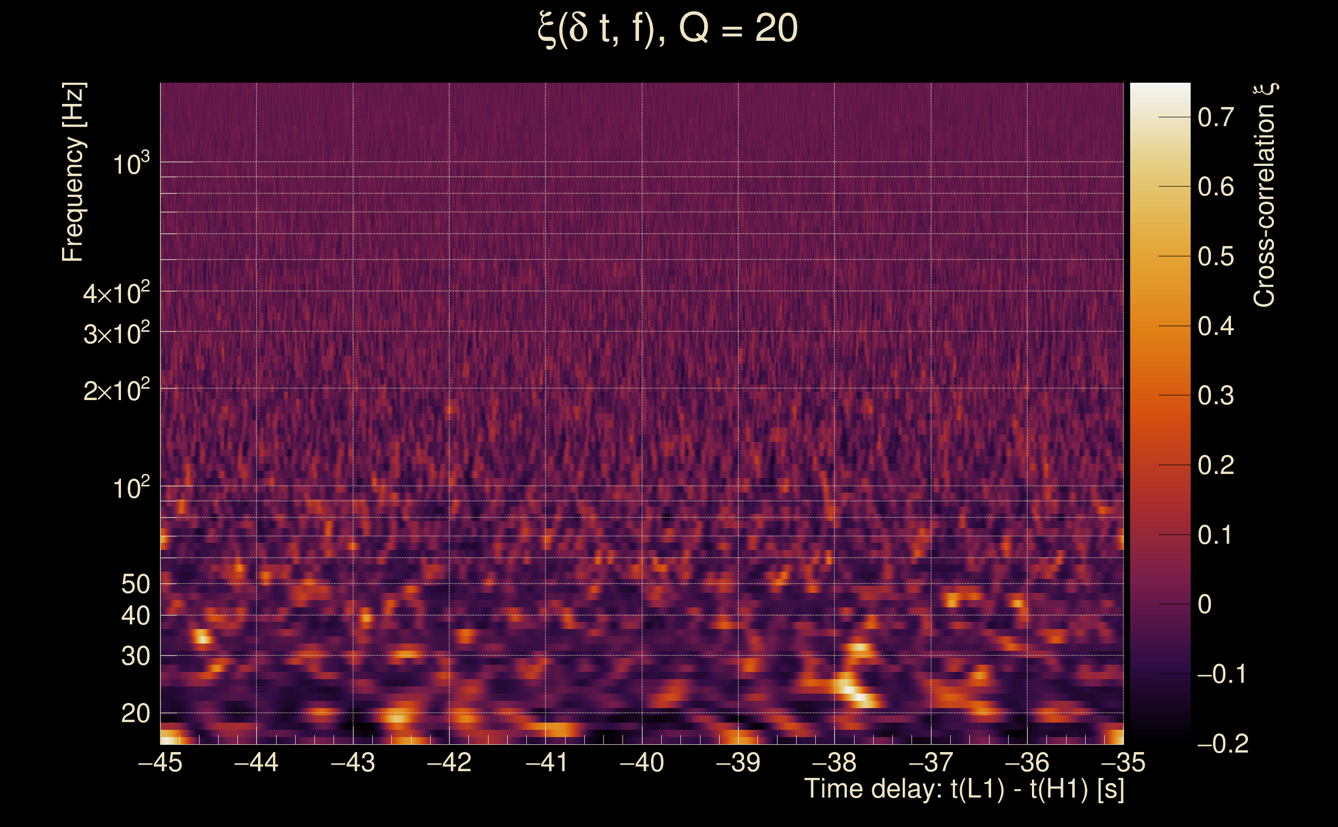Click the Time delay t(L1) - t(H1) axis title
The image size is (1338, 827).
pos(964,789)
